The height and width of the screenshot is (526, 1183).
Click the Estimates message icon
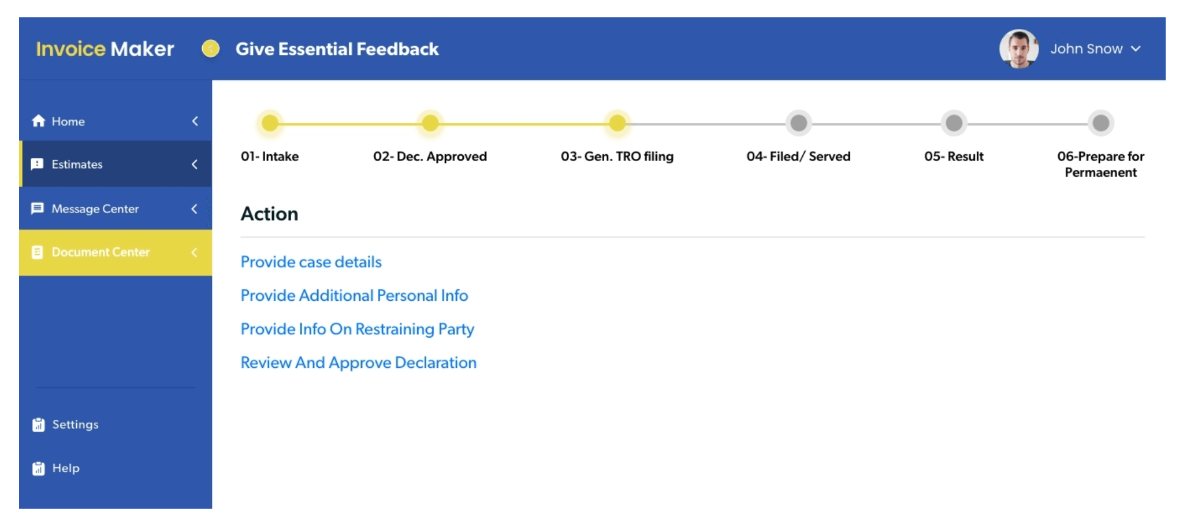[37, 164]
